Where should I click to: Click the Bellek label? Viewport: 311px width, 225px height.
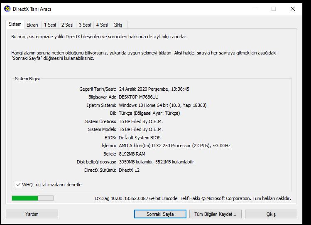110,154
